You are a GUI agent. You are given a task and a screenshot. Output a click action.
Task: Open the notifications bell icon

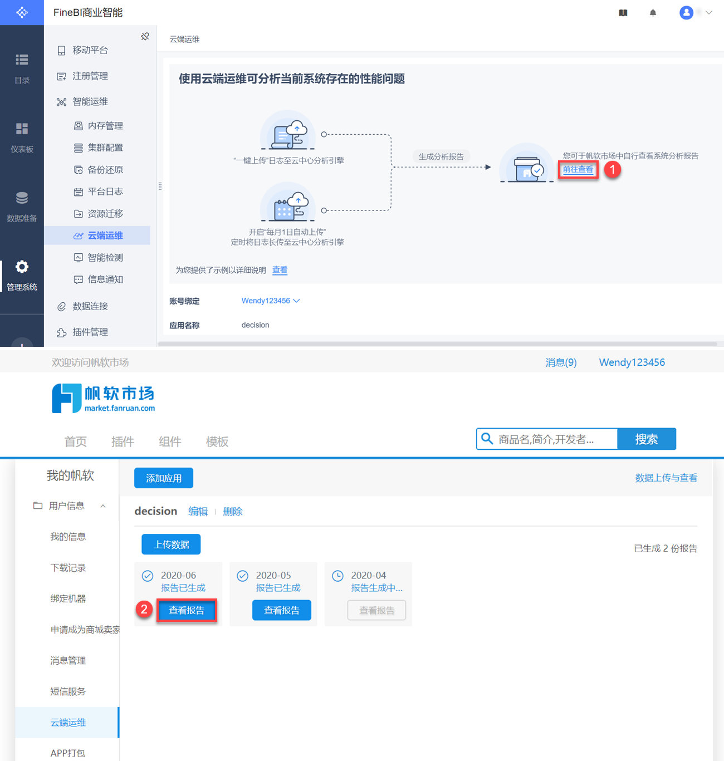(x=653, y=13)
